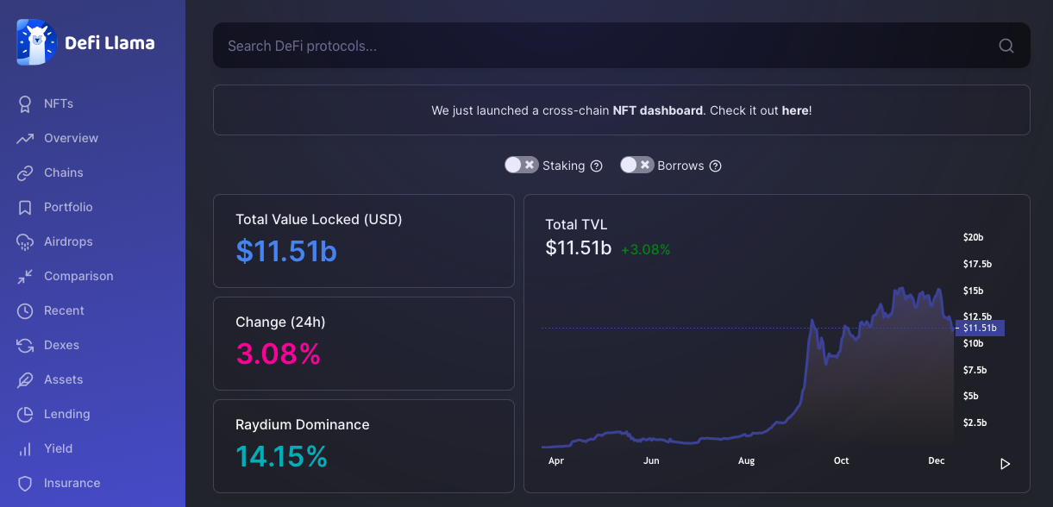This screenshot has height=507, width=1053.
Task: Open the Insurance category
Action: tap(72, 483)
